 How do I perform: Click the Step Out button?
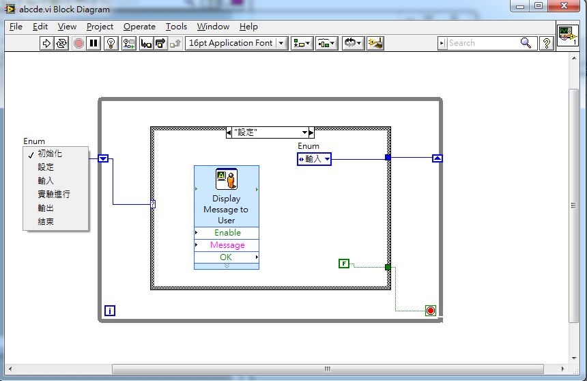(x=175, y=44)
